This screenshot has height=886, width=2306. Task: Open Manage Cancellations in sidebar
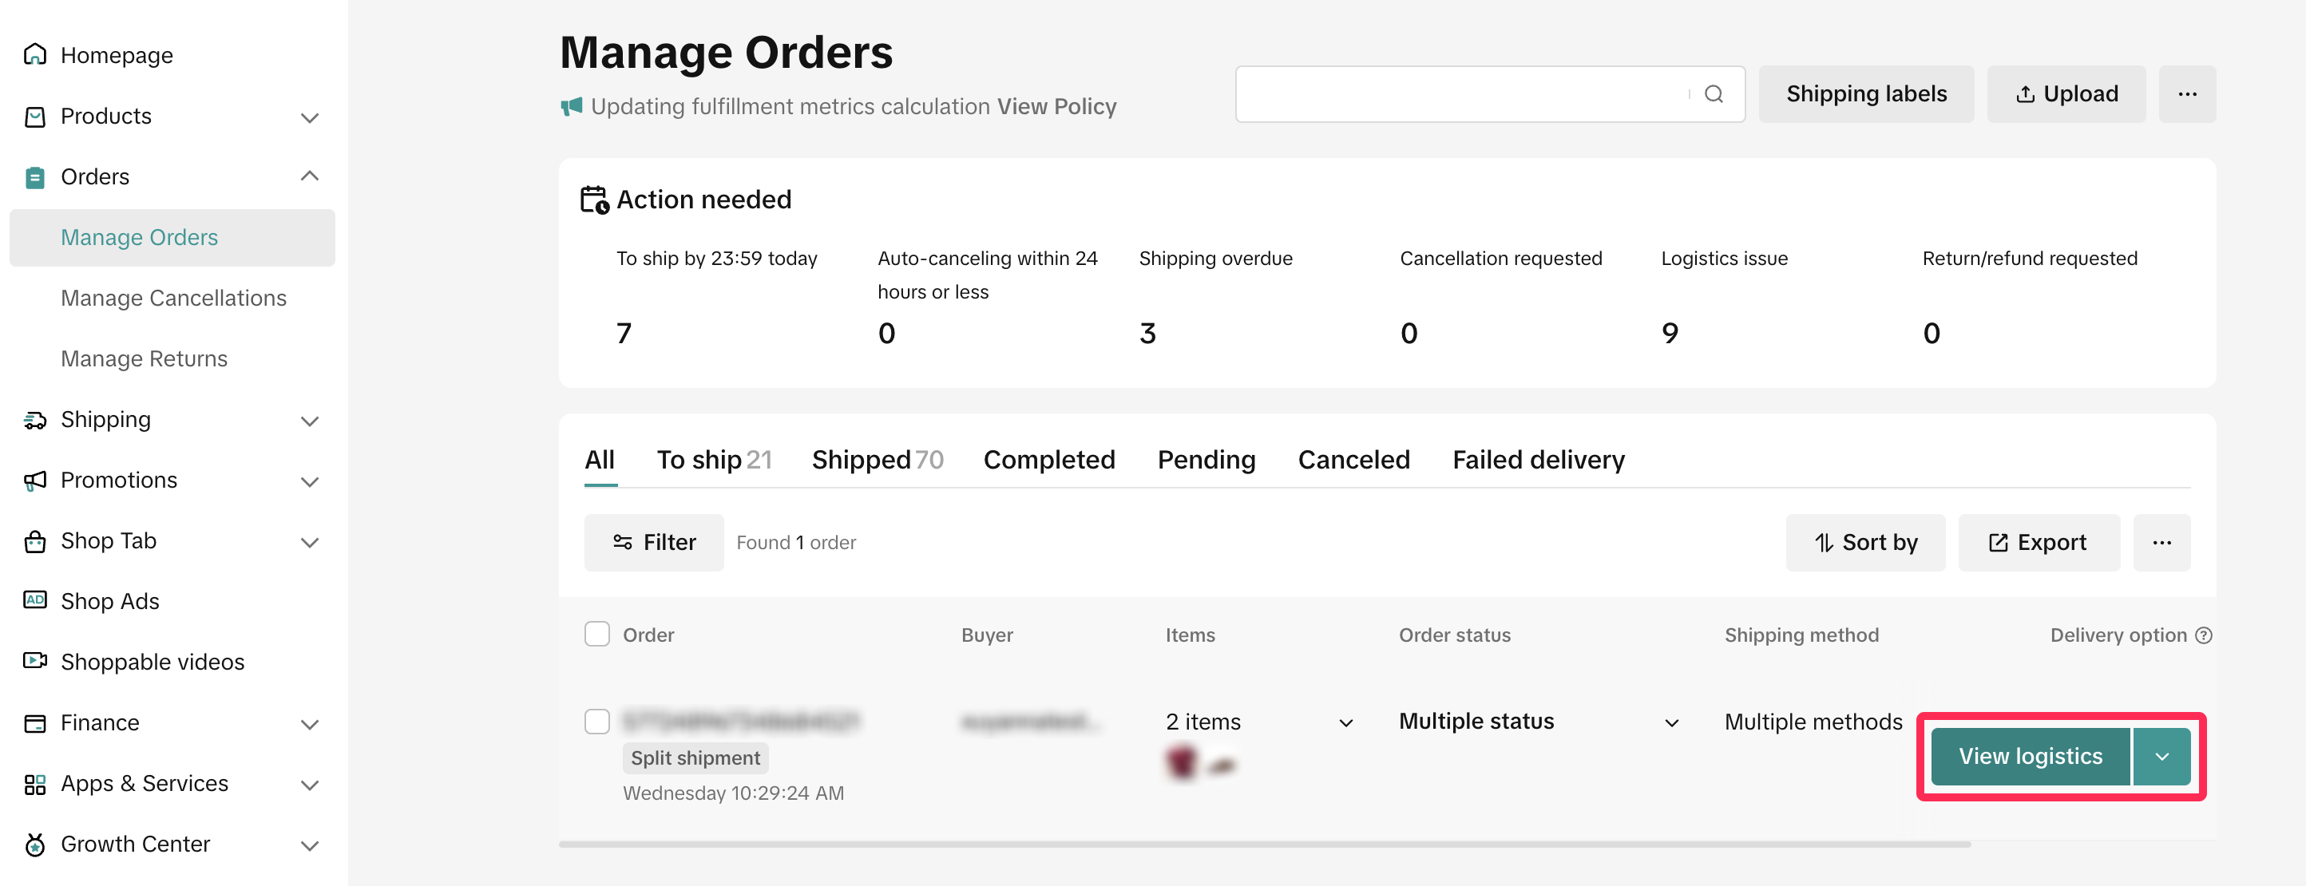click(x=173, y=298)
